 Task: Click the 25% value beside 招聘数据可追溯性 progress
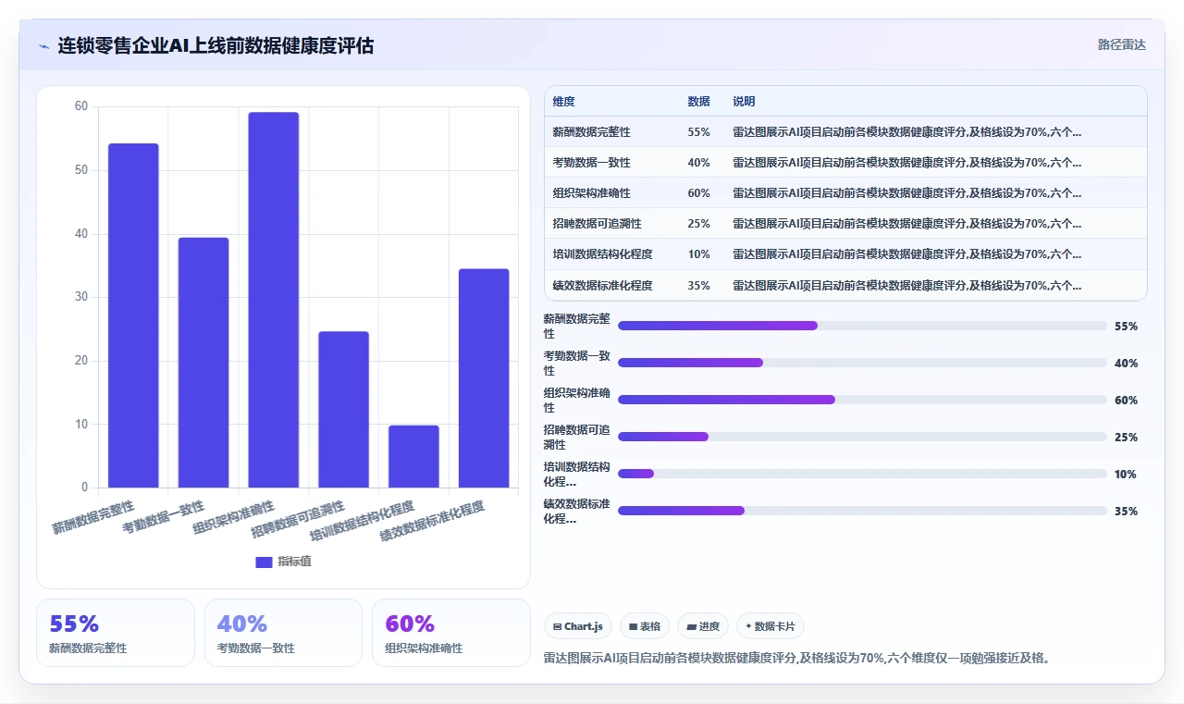[x=1126, y=438]
